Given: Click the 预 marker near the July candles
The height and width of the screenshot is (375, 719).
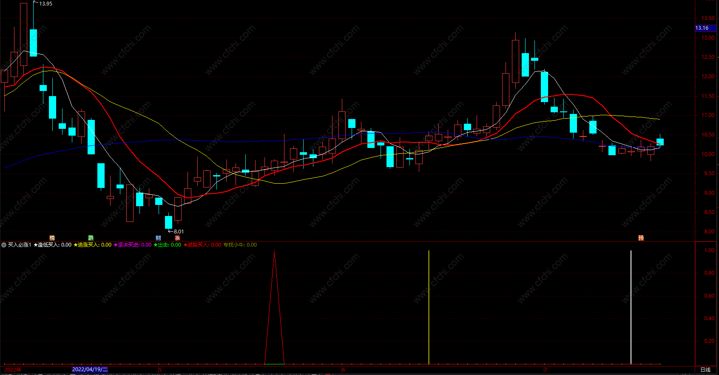Looking at the screenshot, I should [641, 238].
